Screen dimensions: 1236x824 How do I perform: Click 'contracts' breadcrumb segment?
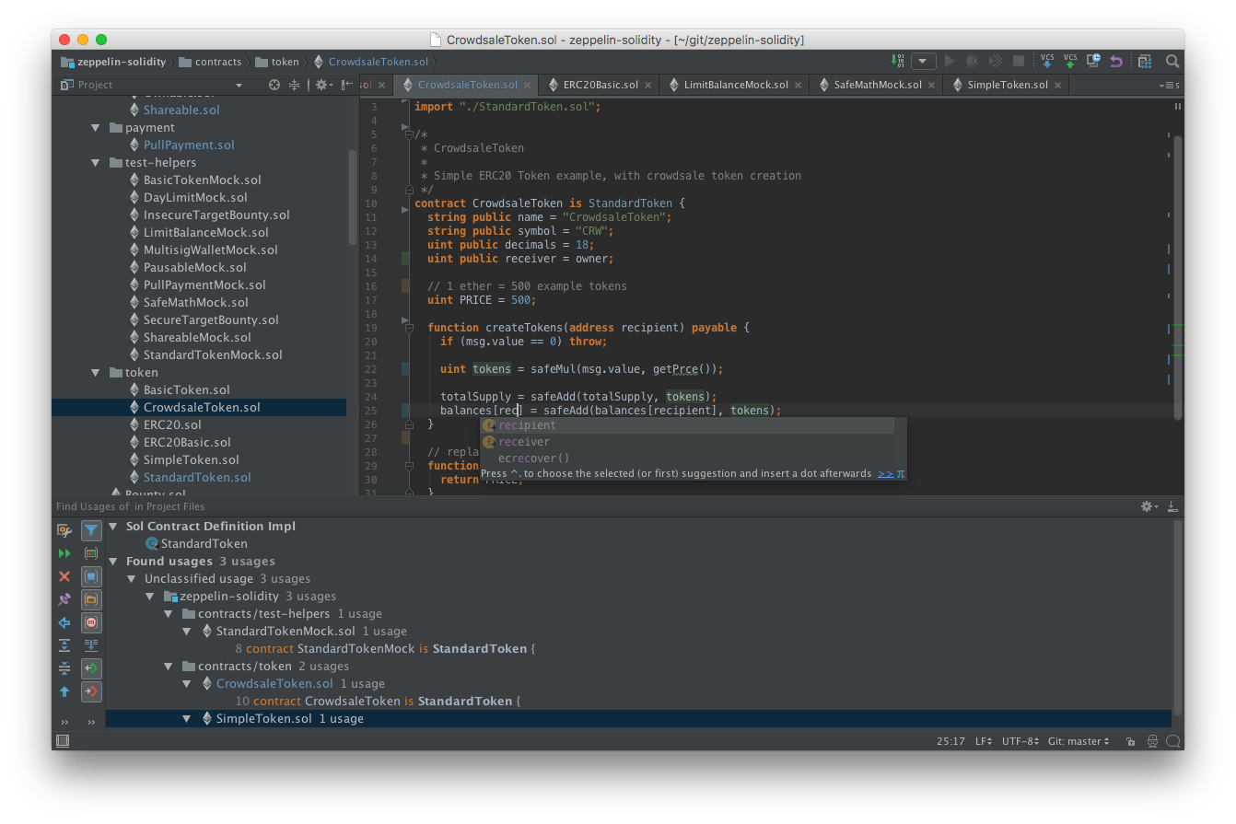click(211, 62)
